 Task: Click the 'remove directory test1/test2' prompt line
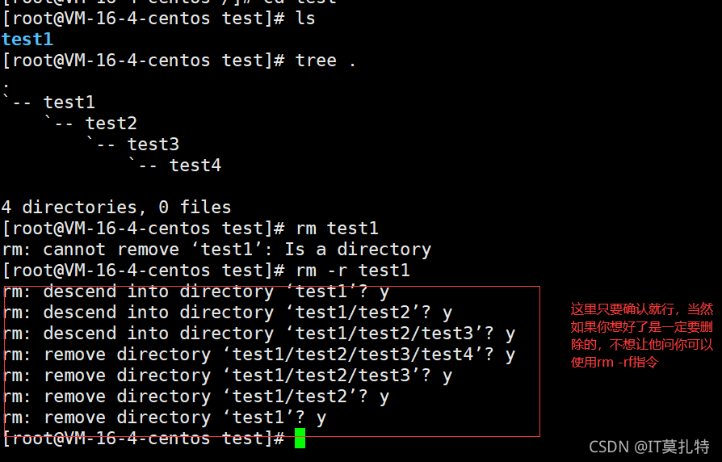pyautogui.click(x=195, y=397)
